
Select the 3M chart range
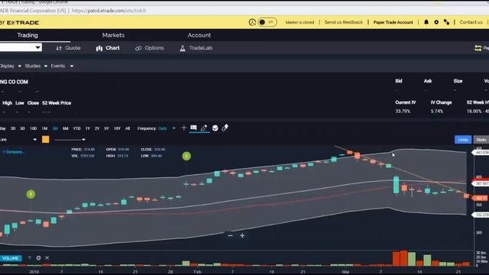coord(55,128)
